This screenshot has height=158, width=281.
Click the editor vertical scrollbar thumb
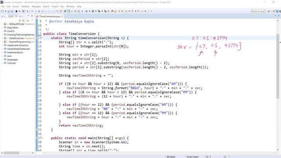(x=278, y=66)
